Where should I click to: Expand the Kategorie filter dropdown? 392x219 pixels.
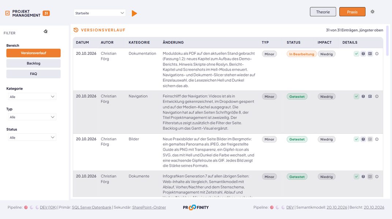(32, 97)
